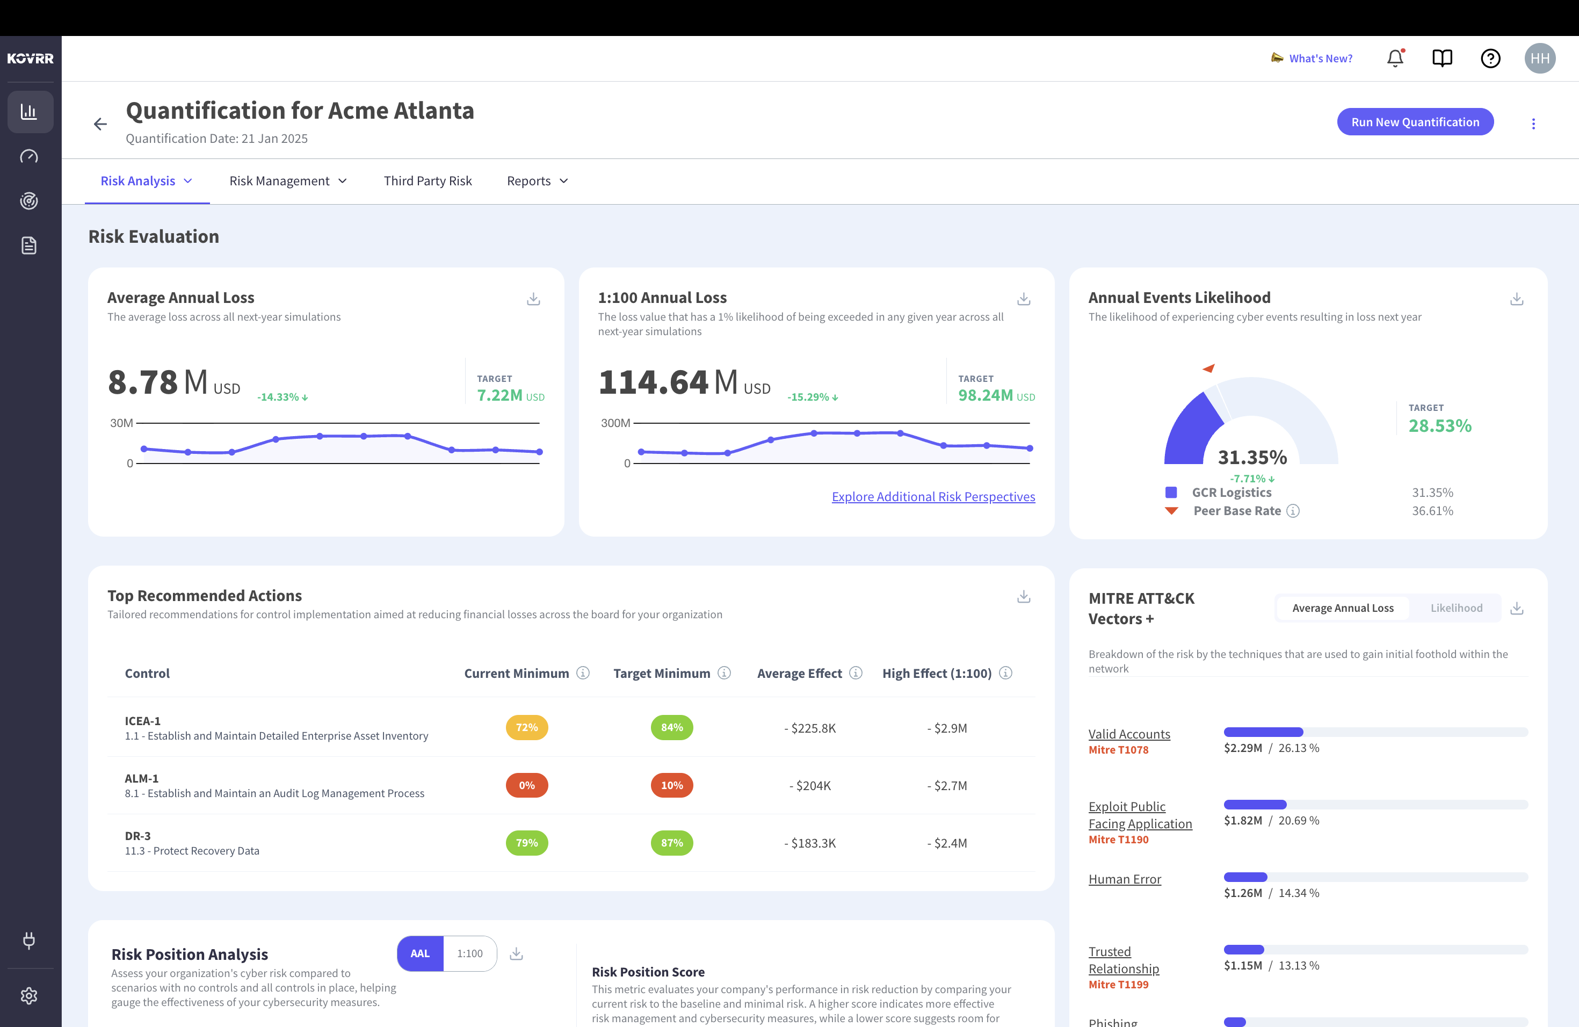Open the settings gear in sidebar
The height and width of the screenshot is (1027, 1579).
[29, 995]
